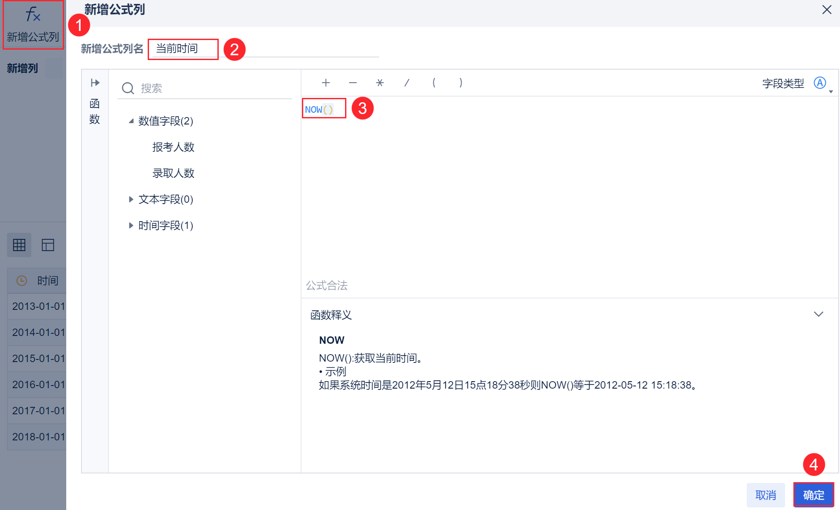Screen dimensions: 840x510
Task: Select the 2013-01-01 cell
Action: click(37, 306)
